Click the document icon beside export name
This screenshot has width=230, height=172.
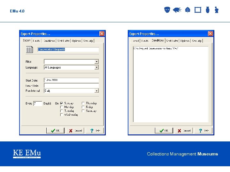tap(29, 50)
